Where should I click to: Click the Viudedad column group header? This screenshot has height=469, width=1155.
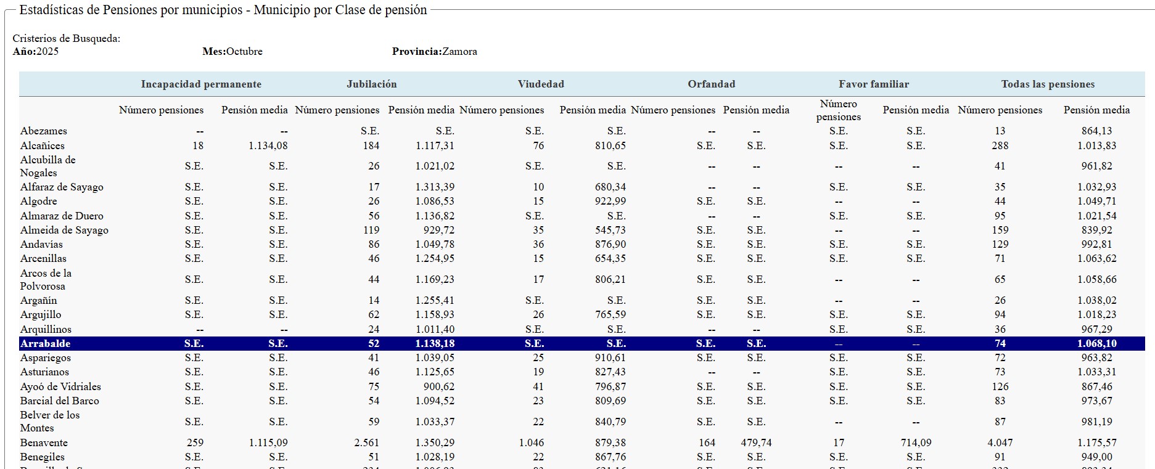tap(541, 84)
